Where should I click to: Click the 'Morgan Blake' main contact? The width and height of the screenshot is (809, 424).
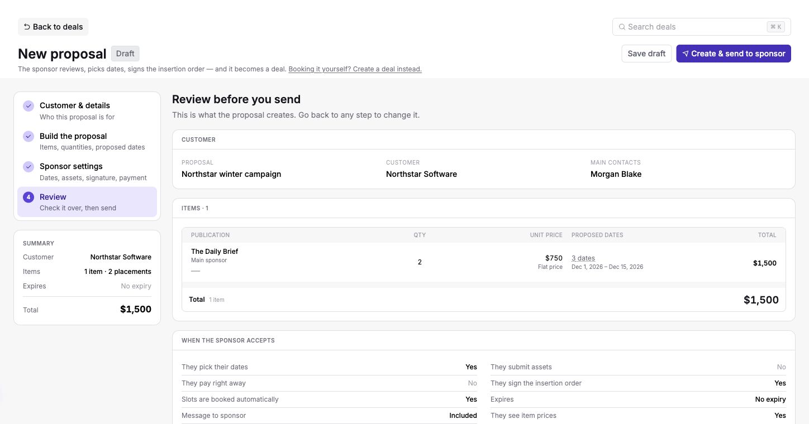click(616, 174)
